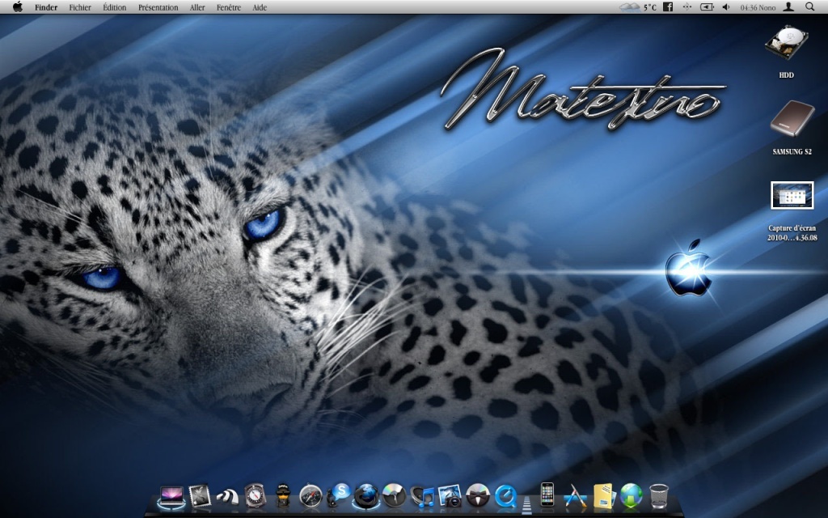Open the volume speaker menu bar icon

[x=726, y=6]
